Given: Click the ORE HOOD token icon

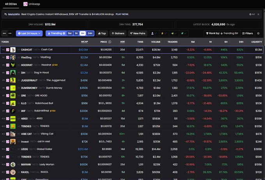Looking at the screenshot, I should click(13, 95).
